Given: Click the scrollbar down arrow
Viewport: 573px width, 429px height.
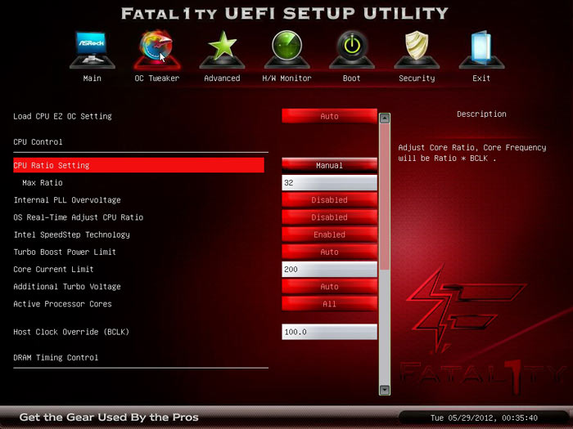Looking at the screenshot, I should (x=385, y=390).
